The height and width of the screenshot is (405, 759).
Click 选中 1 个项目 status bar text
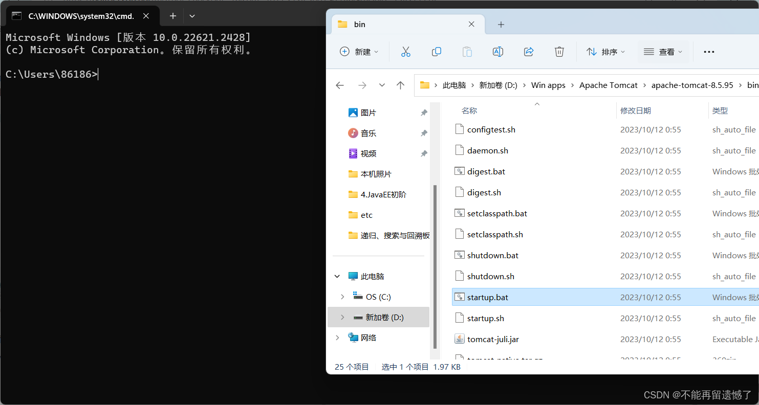pos(405,367)
